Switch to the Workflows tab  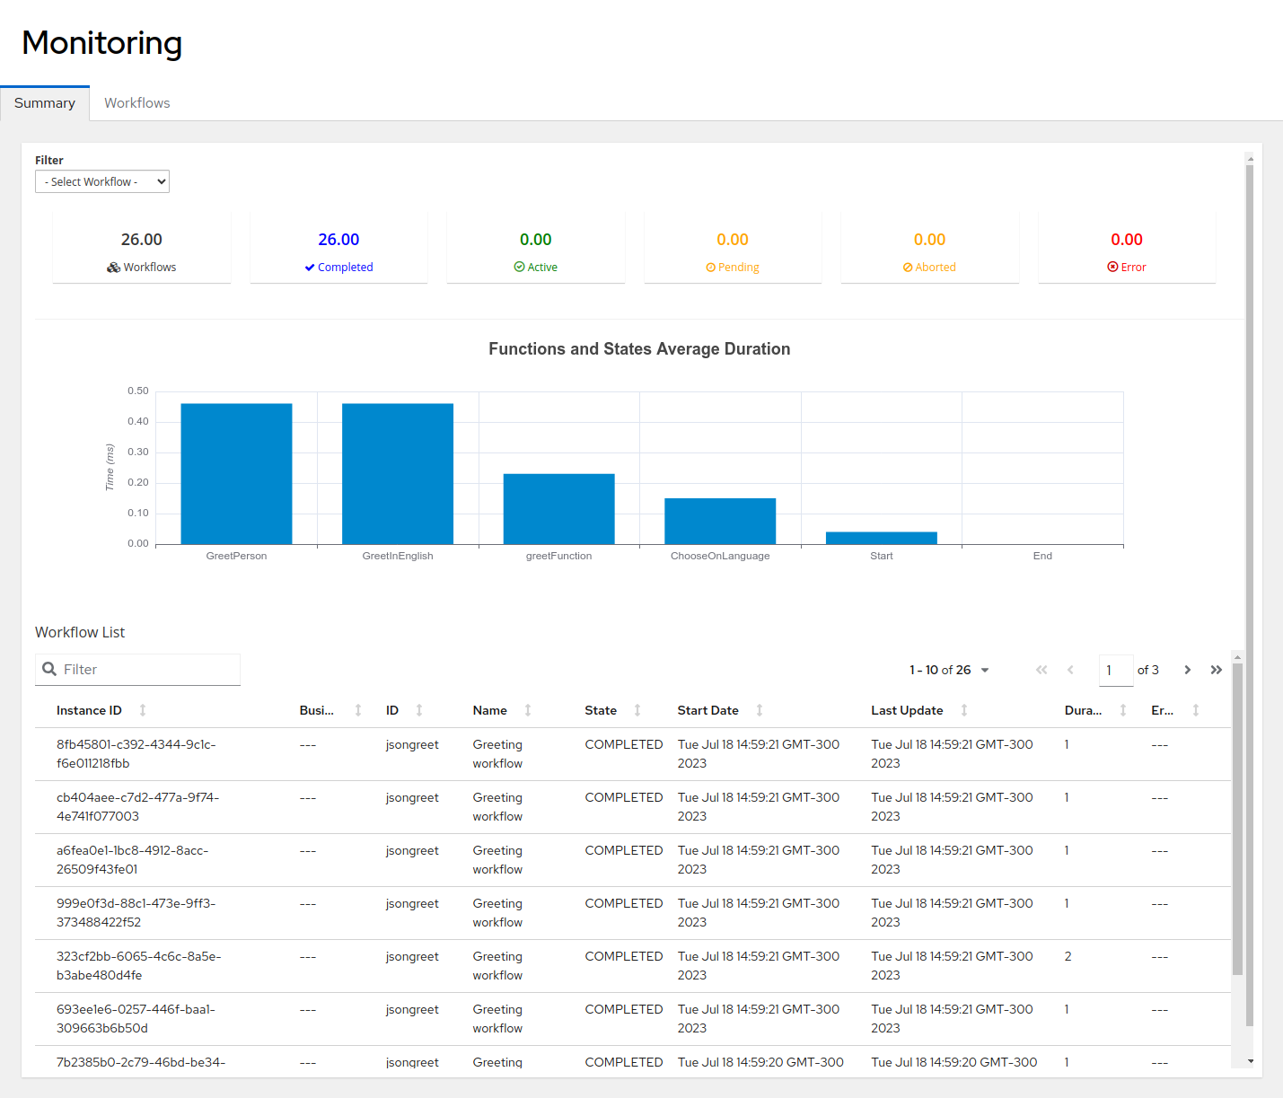point(136,102)
